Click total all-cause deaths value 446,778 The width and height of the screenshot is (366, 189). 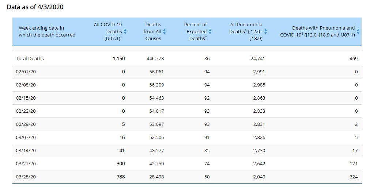point(155,58)
